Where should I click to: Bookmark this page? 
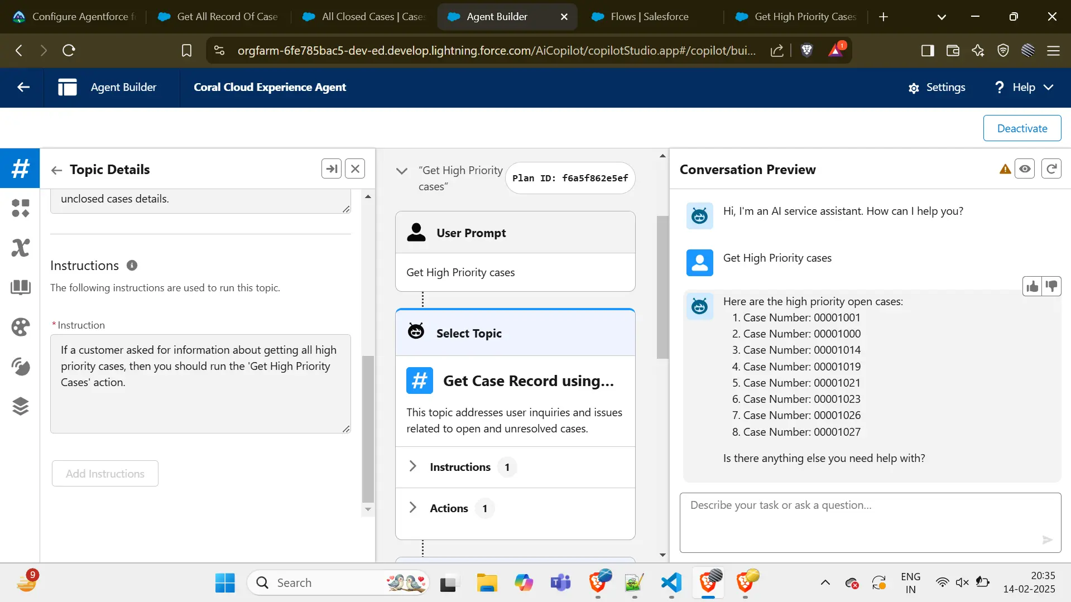coord(187,51)
